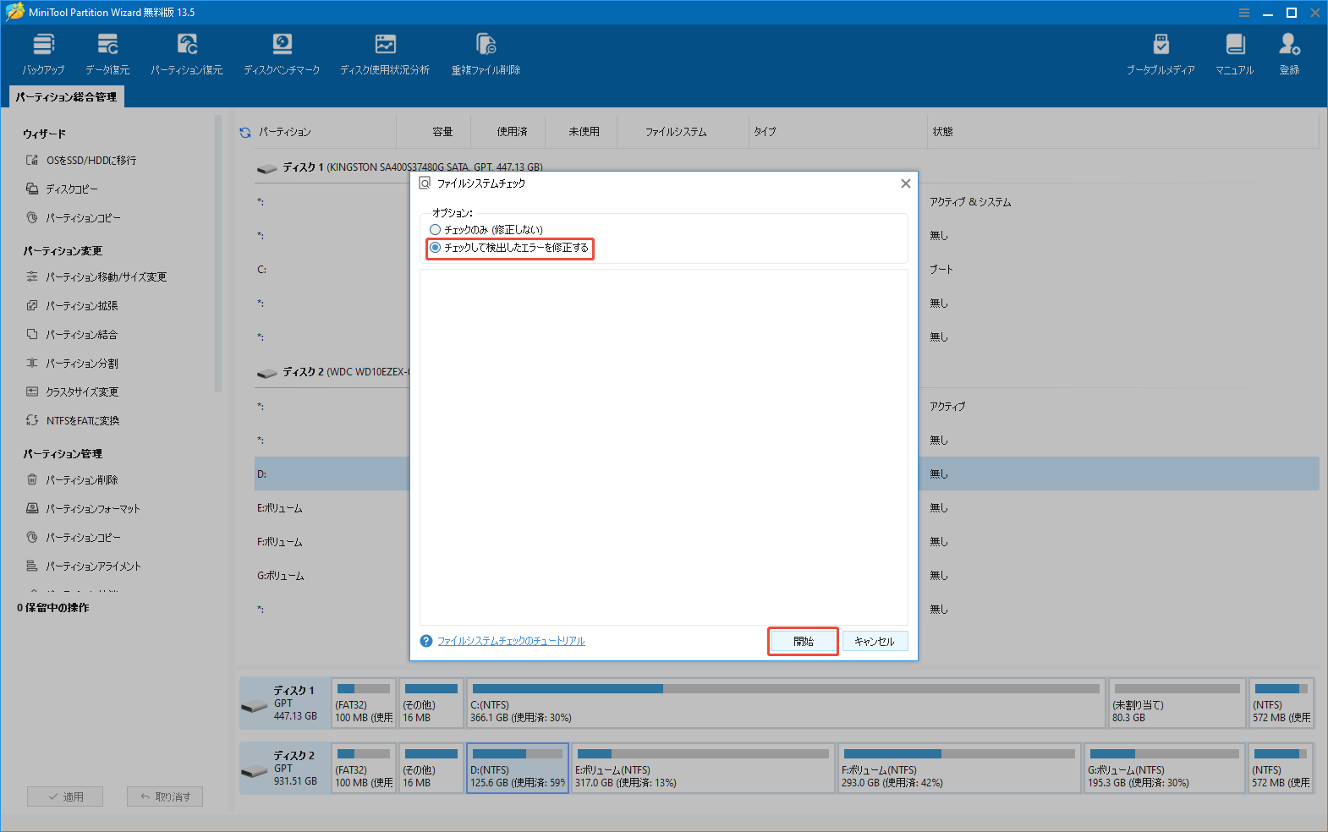Select the (未割り当て) 80.3 GB block
The image size is (1328, 832).
click(x=1177, y=703)
